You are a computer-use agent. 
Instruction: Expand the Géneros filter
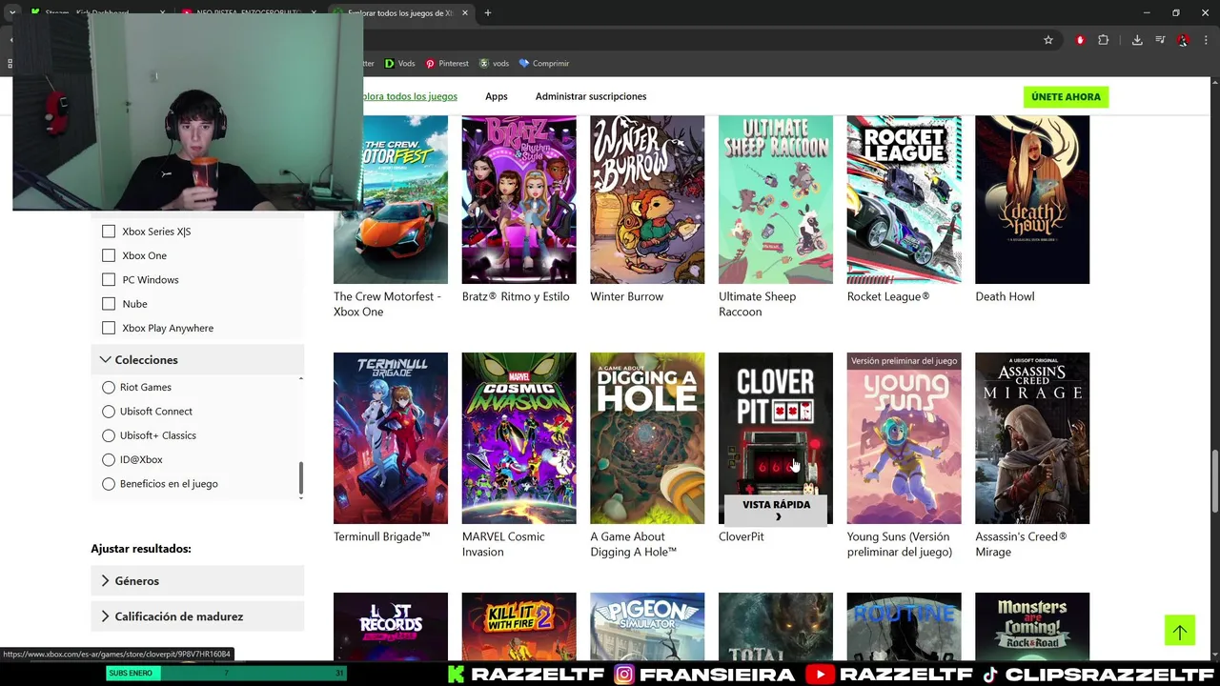(x=197, y=581)
